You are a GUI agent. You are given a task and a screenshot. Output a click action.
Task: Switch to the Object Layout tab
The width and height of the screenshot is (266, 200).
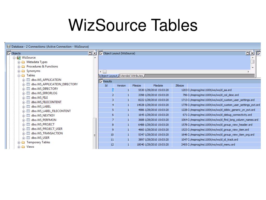[109, 76]
